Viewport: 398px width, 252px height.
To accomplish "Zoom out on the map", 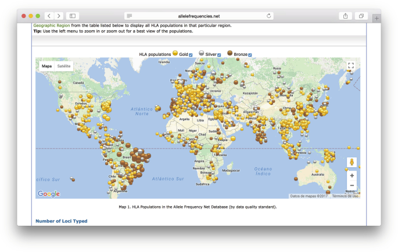I will tap(352, 185).
